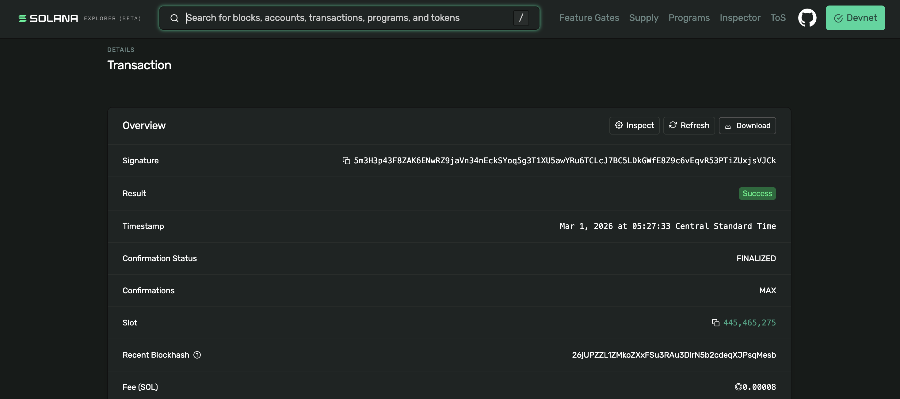The height and width of the screenshot is (399, 900).
Task: Open the Inspector nav link
Action: (x=740, y=18)
